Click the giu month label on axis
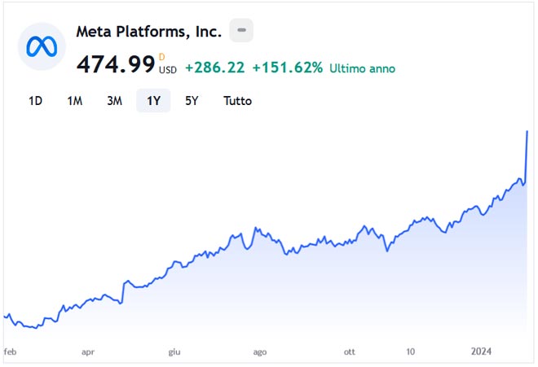This screenshot has width=538, height=367. tap(174, 352)
